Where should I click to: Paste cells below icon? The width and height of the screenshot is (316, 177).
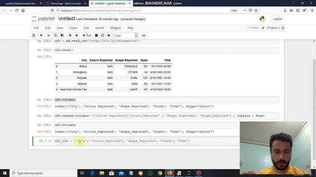click(x=62, y=35)
